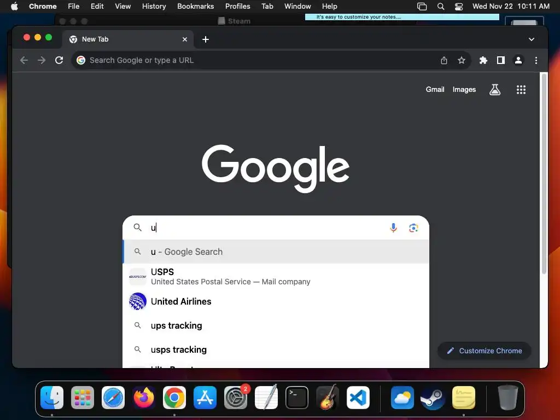Image resolution: width=560 pixels, height=420 pixels.
Task: Go back using Chrome back arrow
Action: [24, 60]
